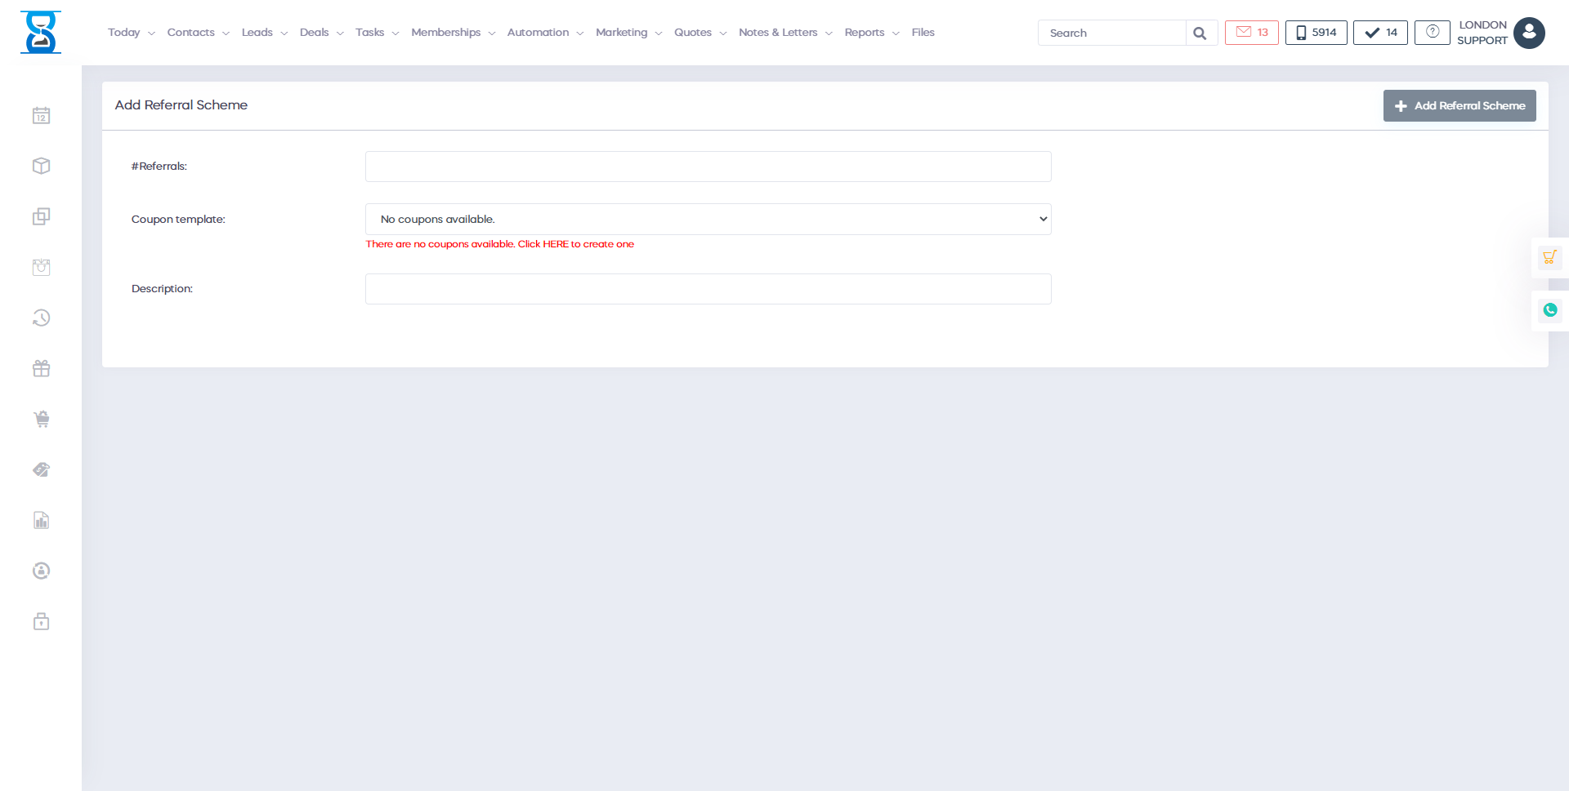Select the gift icon in the left sidebar
1569x791 pixels.
[x=41, y=368]
